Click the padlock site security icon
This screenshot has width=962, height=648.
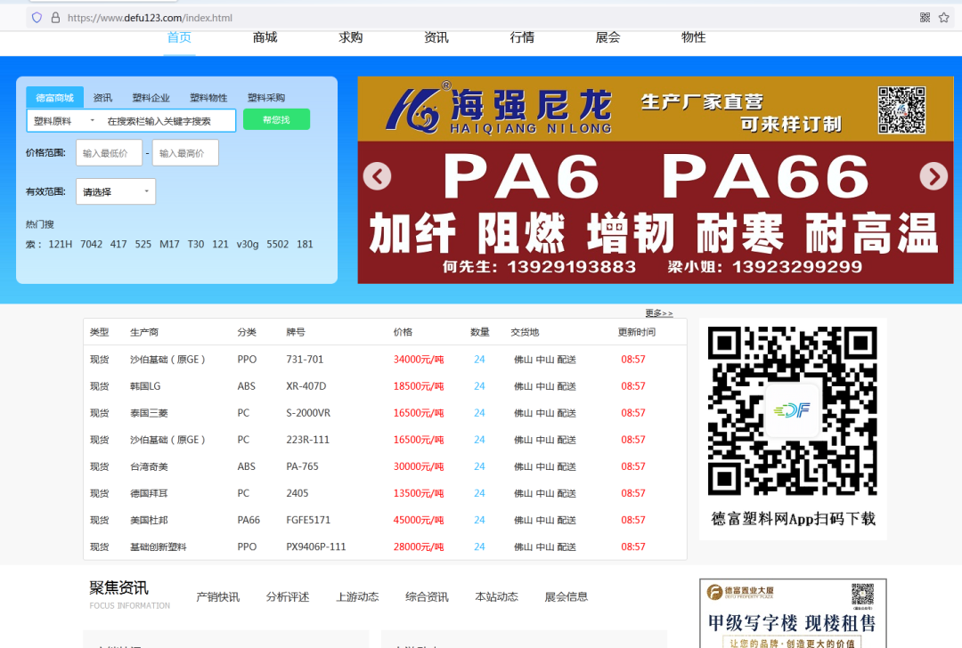(x=55, y=18)
